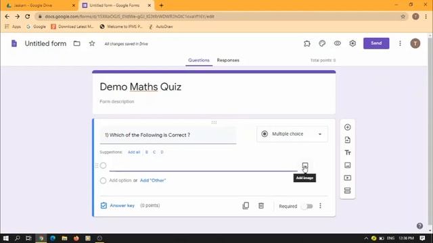433x243 pixels.
Task: Delete the question with trash icon
Action: click(261, 206)
